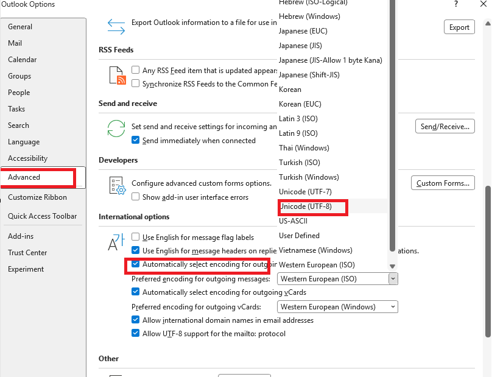
Task: Toggle Synchronize RSS Feeds checkbox
Action: (x=136, y=83)
